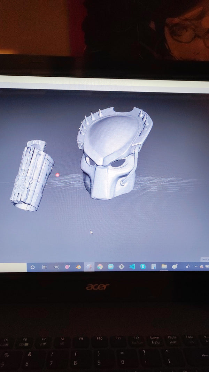Expand hidden system tray icons chevron

196,267
